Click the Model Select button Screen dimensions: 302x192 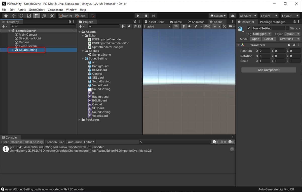click(269, 39)
